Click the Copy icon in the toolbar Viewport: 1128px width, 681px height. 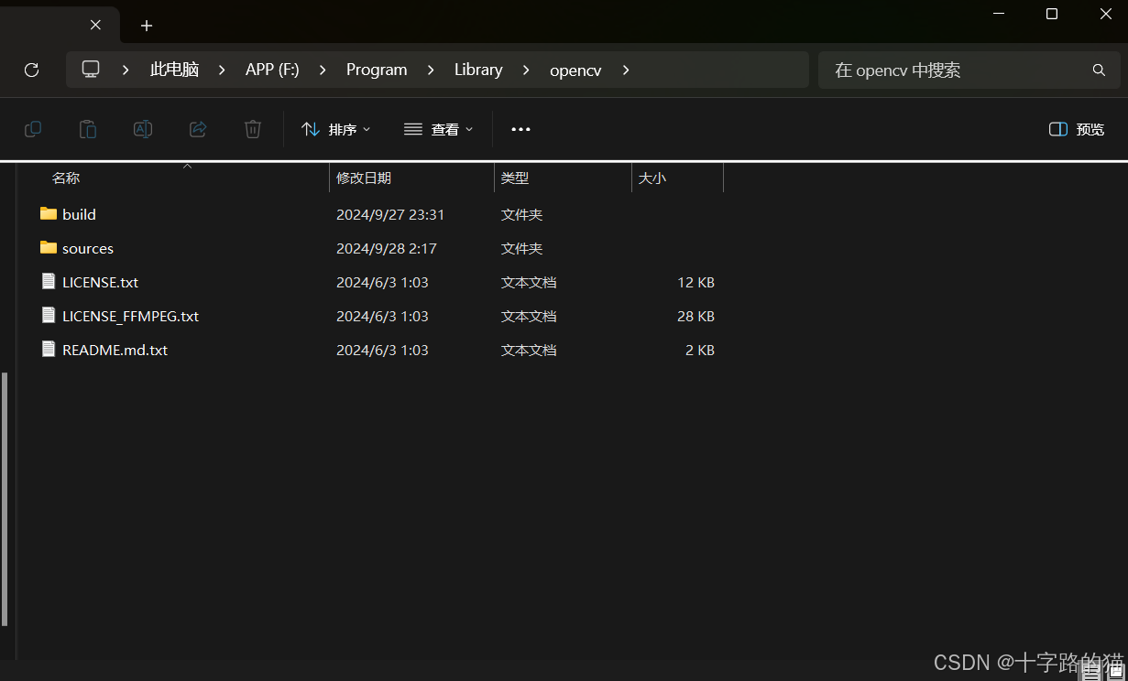(x=33, y=129)
